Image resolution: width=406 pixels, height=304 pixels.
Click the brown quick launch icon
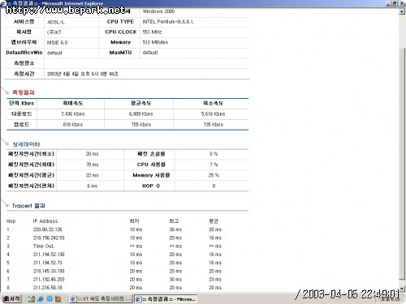58,299
